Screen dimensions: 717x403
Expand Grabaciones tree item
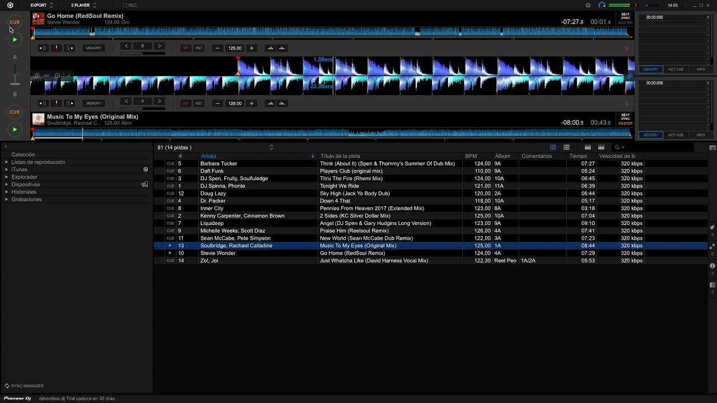7,199
